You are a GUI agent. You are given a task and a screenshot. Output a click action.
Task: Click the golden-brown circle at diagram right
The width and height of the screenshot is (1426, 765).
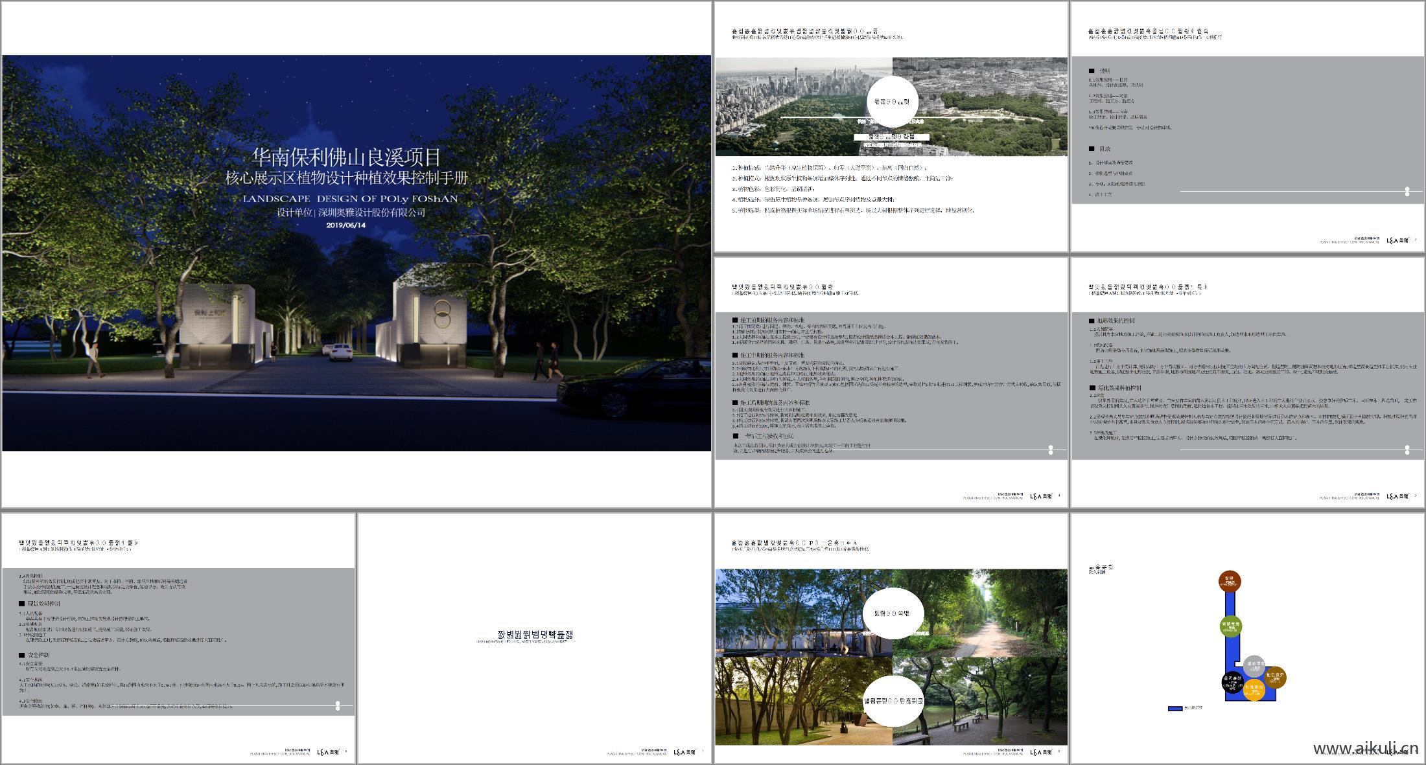coord(1275,678)
